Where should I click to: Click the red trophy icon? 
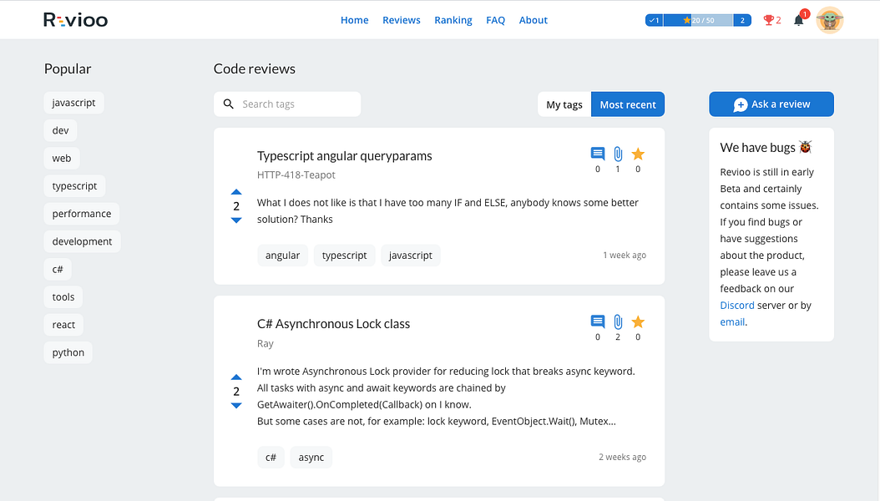pos(769,20)
